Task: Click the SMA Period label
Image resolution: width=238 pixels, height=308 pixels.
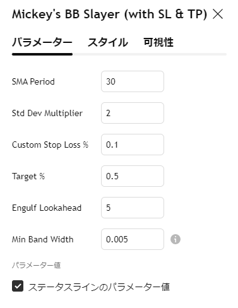Action: pos(33,81)
